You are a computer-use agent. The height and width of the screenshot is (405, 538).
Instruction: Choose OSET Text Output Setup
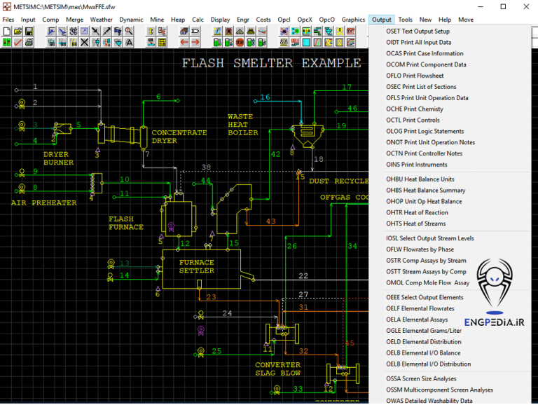pos(418,32)
